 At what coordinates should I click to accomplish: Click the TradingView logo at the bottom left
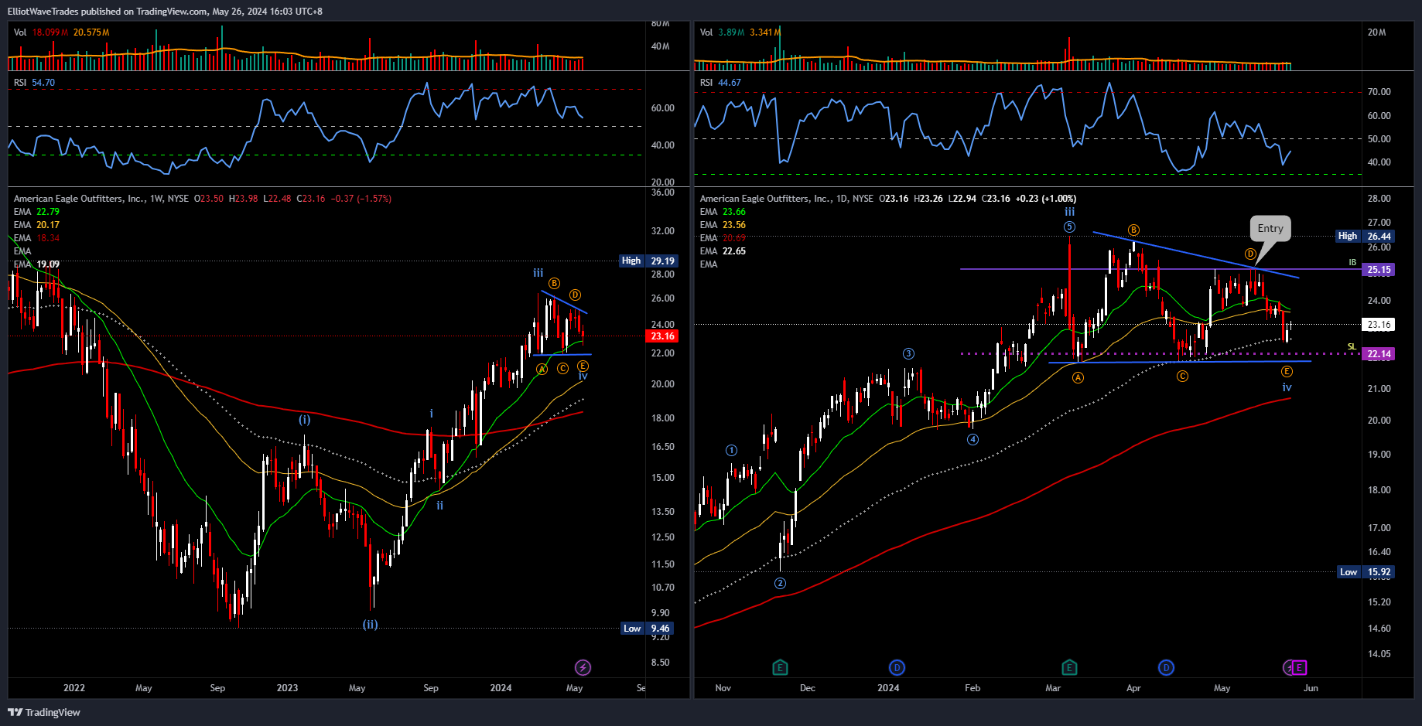point(44,712)
